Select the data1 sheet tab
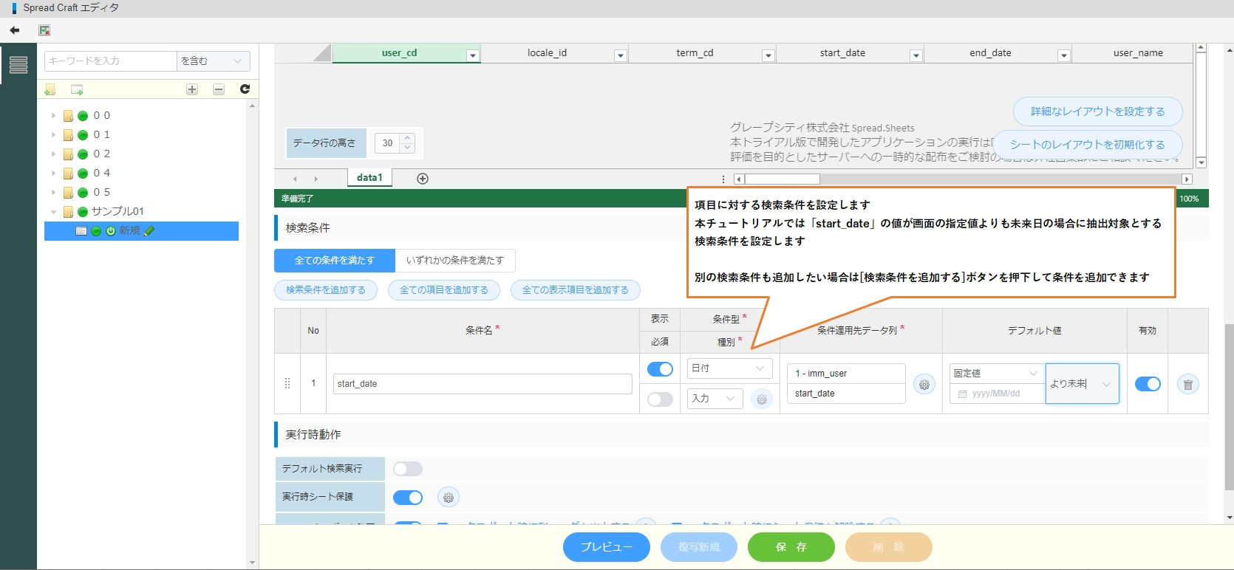 [369, 178]
